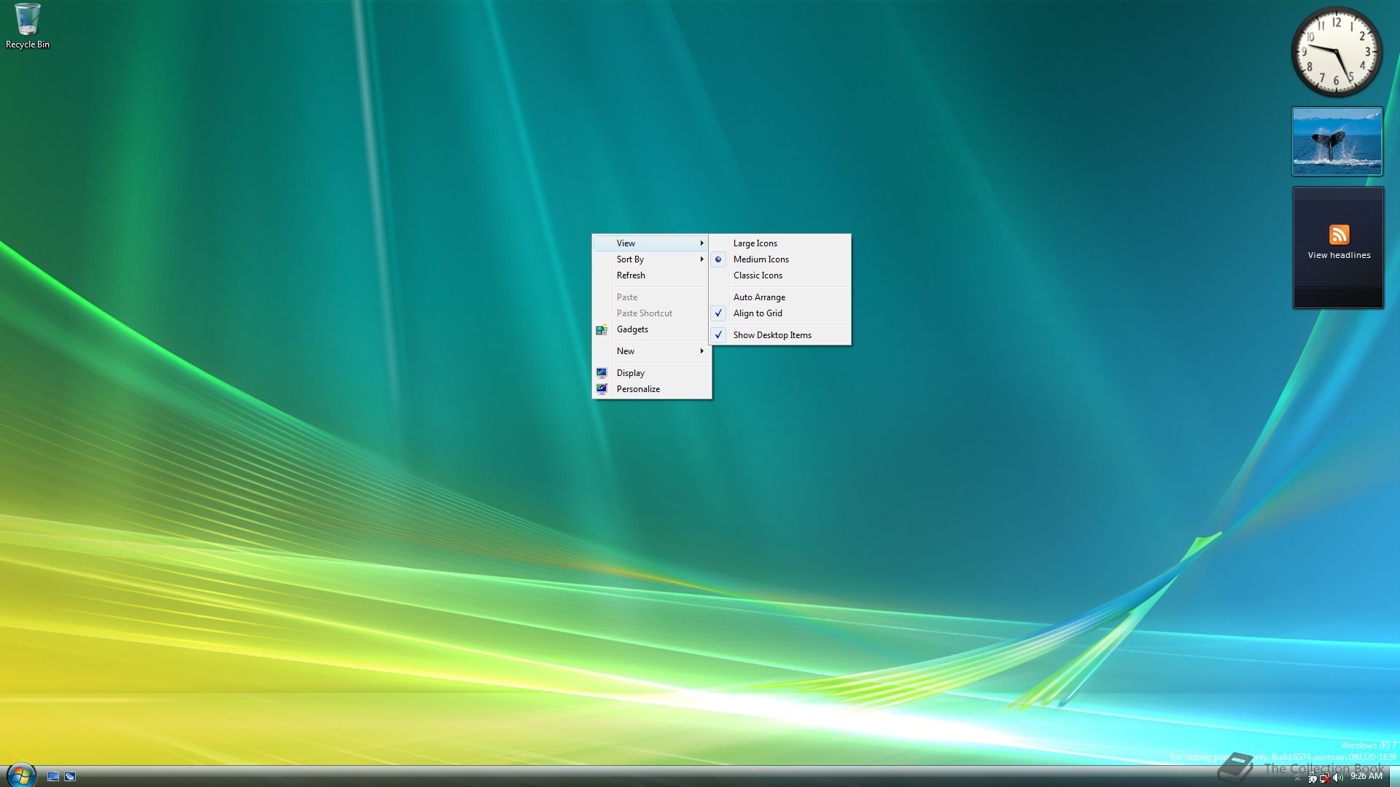Click the action center info tray icon
The width and height of the screenshot is (1400, 787).
click(1312, 778)
